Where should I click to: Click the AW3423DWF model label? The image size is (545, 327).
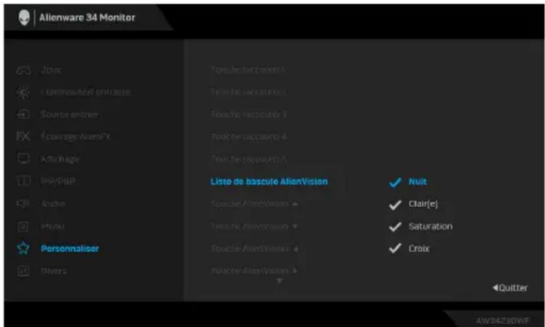tap(503, 320)
